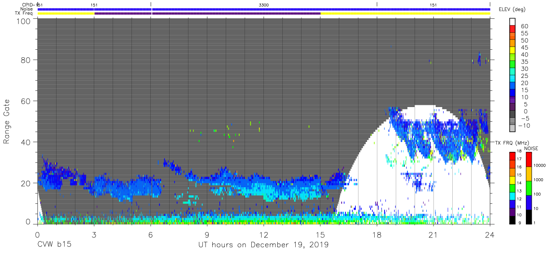
Task: Click the CPID '151' label above hour 21
Action: click(x=433, y=4)
